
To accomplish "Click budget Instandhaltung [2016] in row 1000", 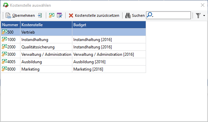I will tap(109, 40).
